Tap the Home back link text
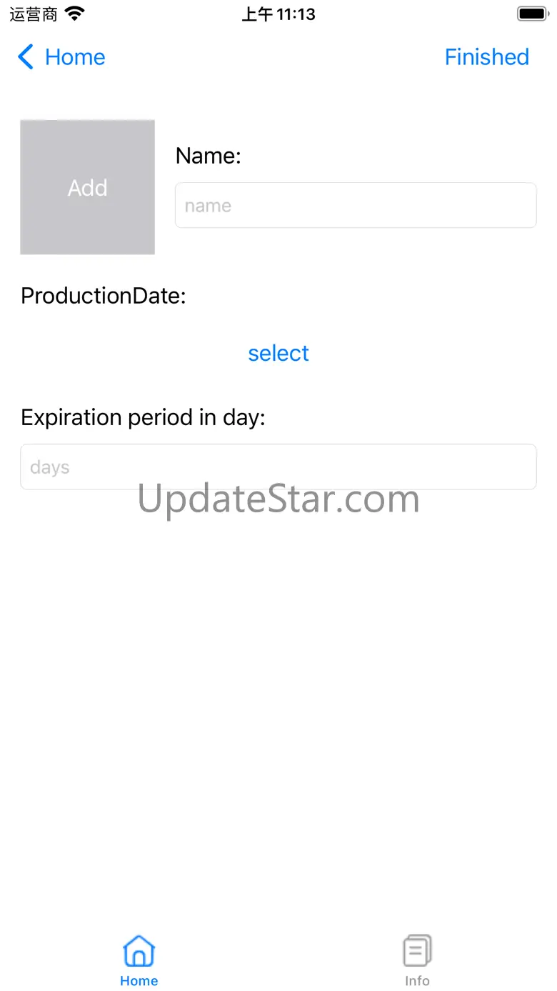Image resolution: width=557 pixels, height=991 pixels. coord(75,57)
